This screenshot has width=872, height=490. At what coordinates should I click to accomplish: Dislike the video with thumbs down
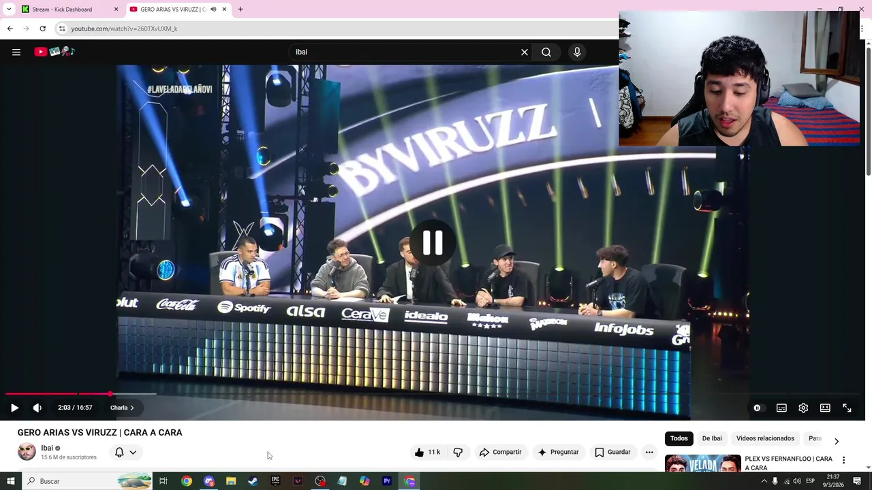pos(458,452)
